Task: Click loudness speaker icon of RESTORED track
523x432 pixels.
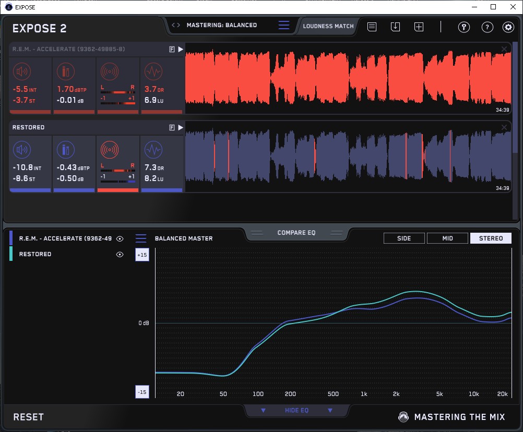Action: click(x=21, y=150)
